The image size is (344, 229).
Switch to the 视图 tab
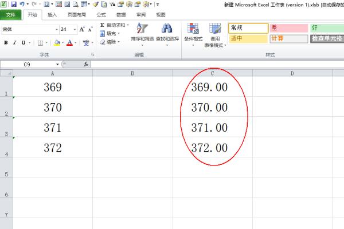point(161,15)
